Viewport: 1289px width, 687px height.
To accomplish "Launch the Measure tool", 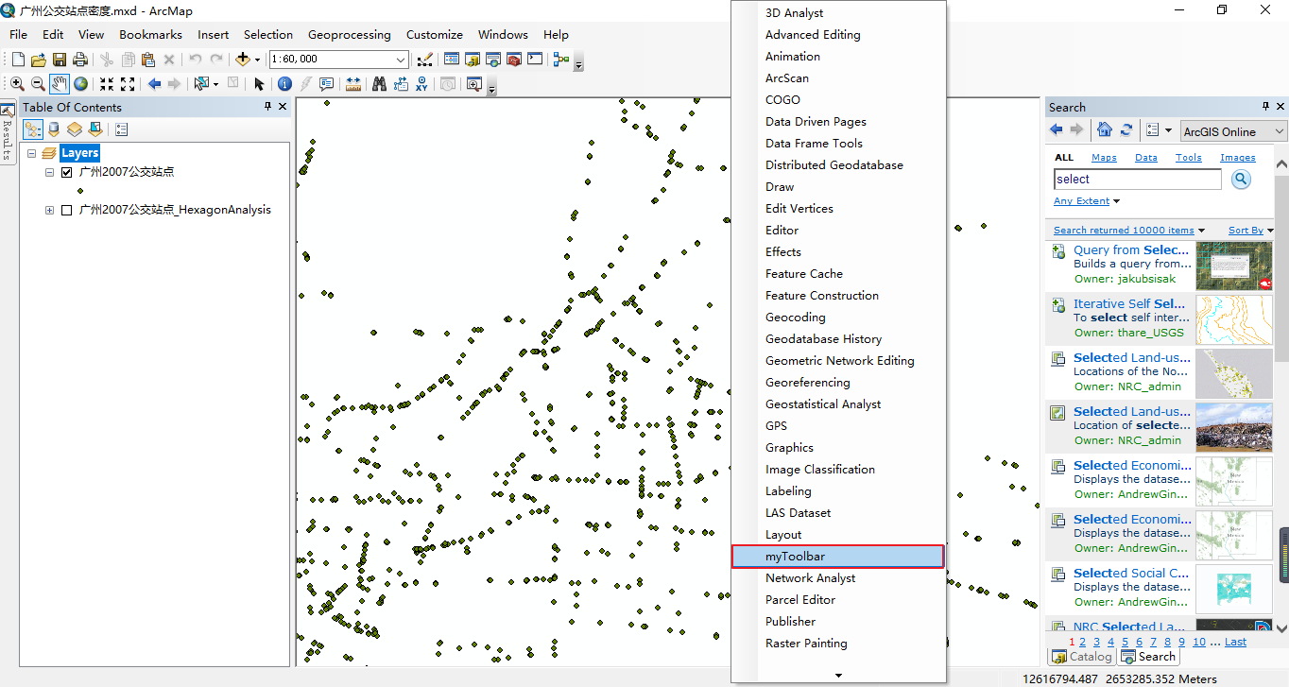I will [x=352, y=84].
